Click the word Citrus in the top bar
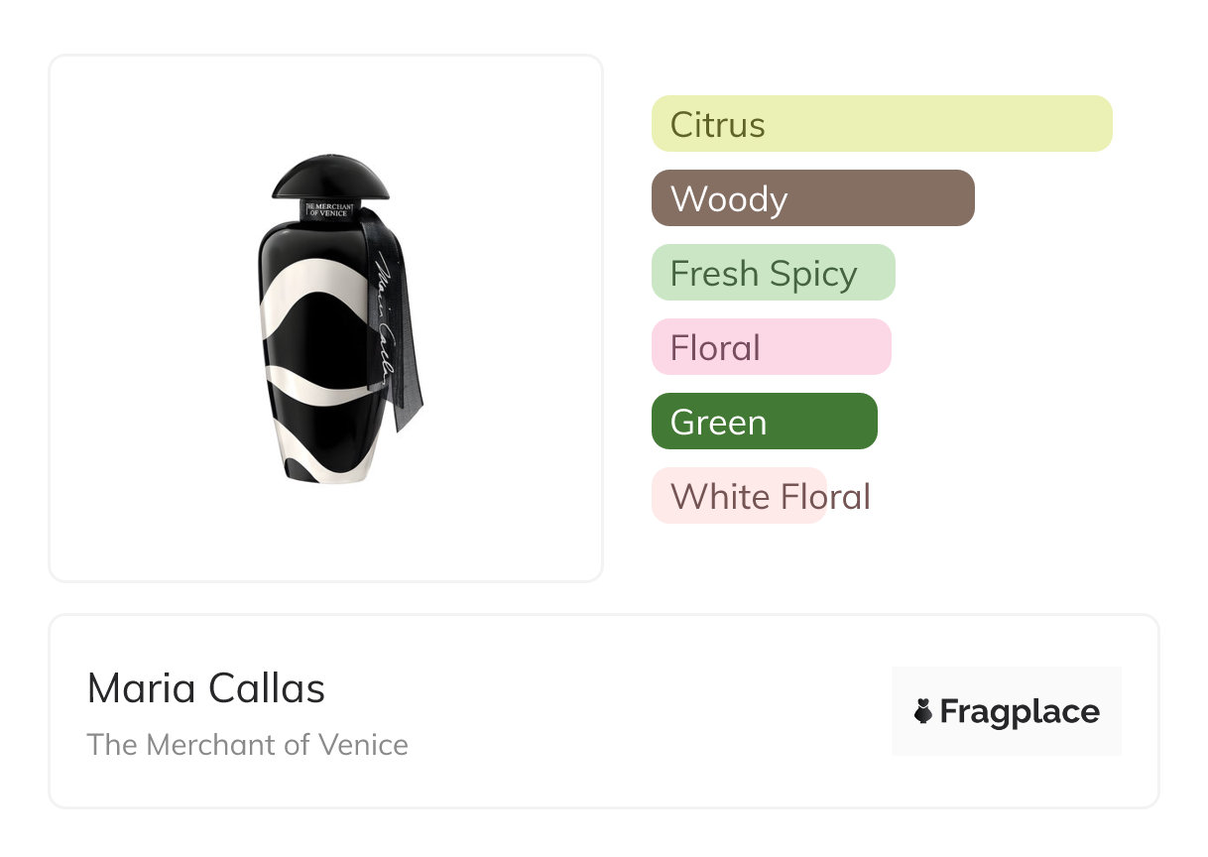The height and width of the screenshot is (857, 1208). click(717, 125)
